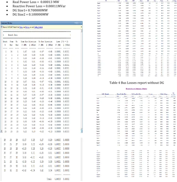Click the 'DG Size2 = 0.100000MW' line
The image size is (177, 182).
(x=30, y=15)
